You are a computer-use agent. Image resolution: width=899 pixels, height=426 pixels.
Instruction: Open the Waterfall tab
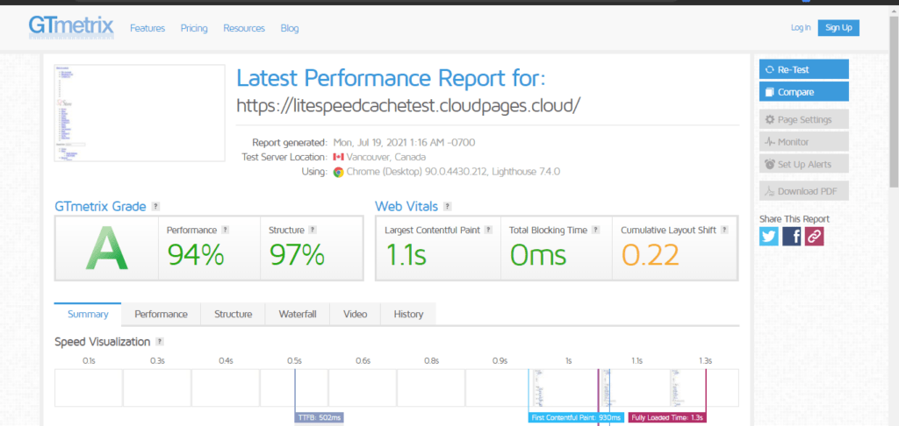pyautogui.click(x=298, y=314)
